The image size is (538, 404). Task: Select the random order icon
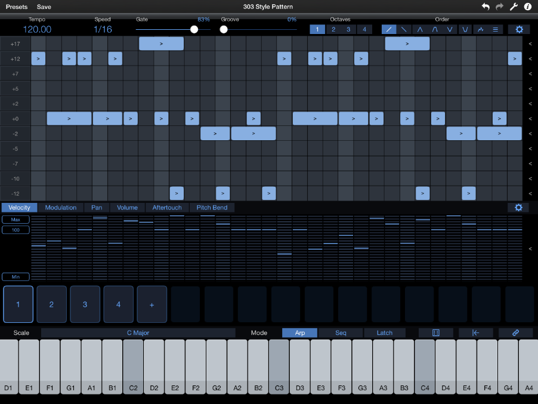pyautogui.click(x=481, y=29)
